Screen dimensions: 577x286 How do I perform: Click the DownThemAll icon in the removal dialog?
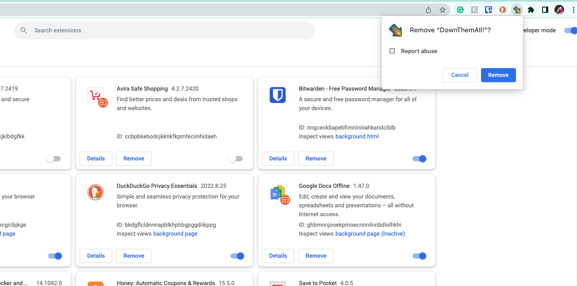pyautogui.click(x=395, y=31)
